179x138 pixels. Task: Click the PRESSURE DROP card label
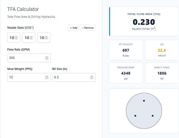click(126, 67)
